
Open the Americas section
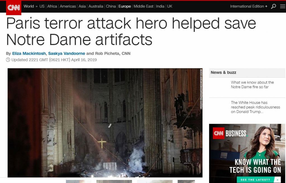pos(68,6)
